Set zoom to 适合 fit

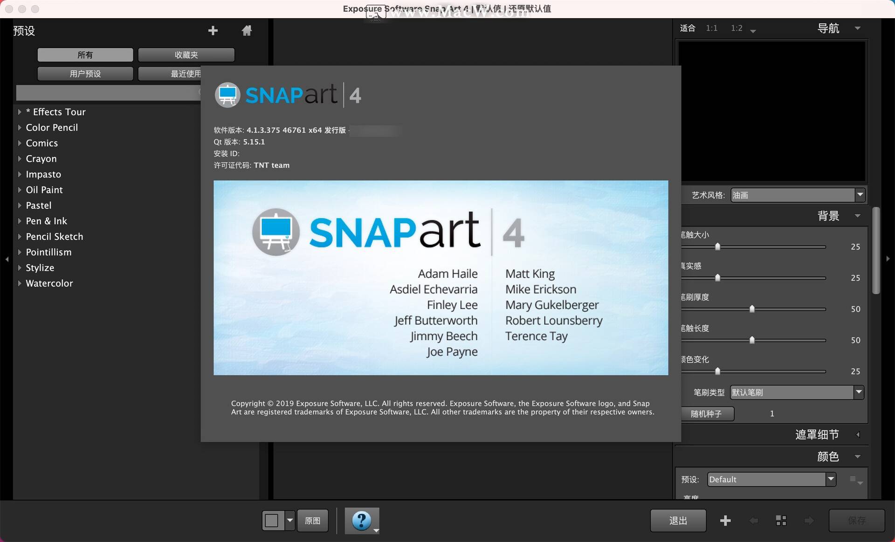click(x=688, y=28)
